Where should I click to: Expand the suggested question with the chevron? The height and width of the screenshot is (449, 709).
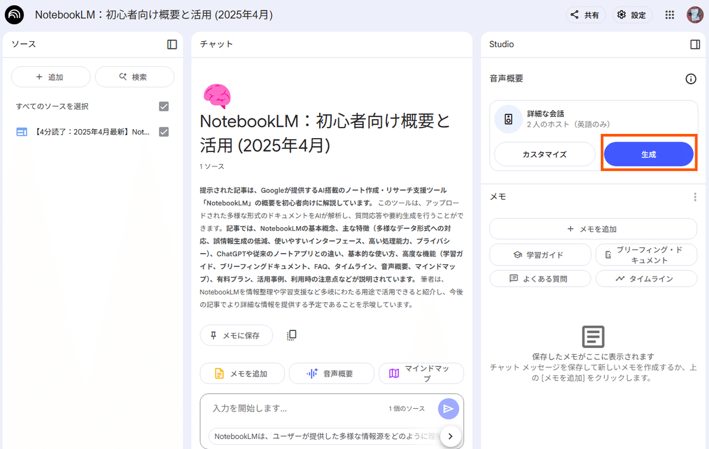tap(450, 436)
